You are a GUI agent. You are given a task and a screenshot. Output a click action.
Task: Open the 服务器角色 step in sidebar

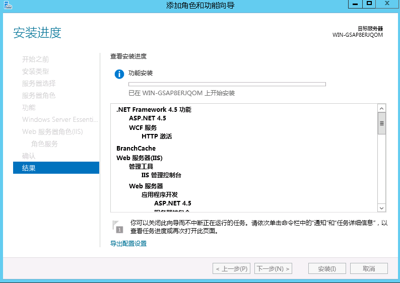[x=38, y=95]
